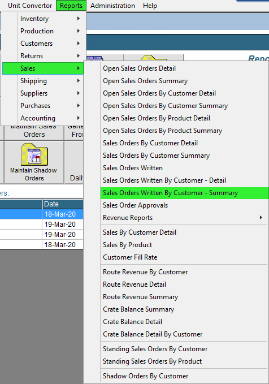Select the Sales submenu item

coord(43,68)
